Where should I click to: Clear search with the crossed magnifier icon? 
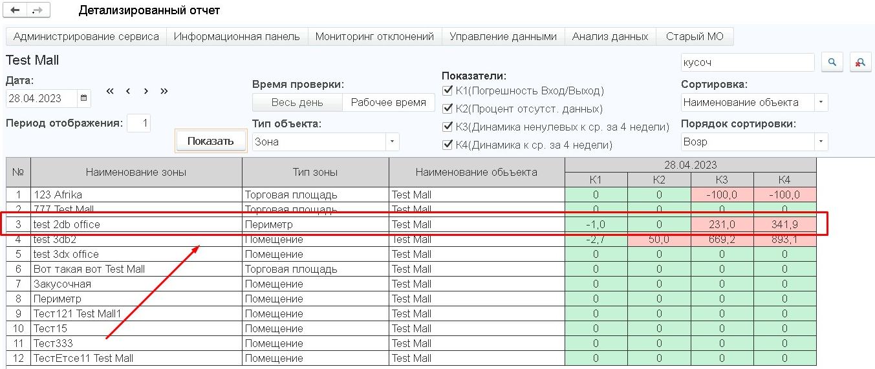click(x=860, y=63)
